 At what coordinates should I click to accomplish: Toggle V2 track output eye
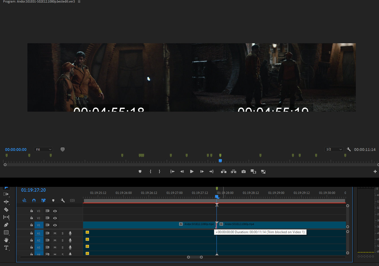(x=55, y=218)
